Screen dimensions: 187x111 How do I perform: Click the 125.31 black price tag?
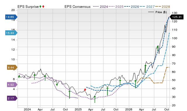pyautogui.click(x=176, y=17)
